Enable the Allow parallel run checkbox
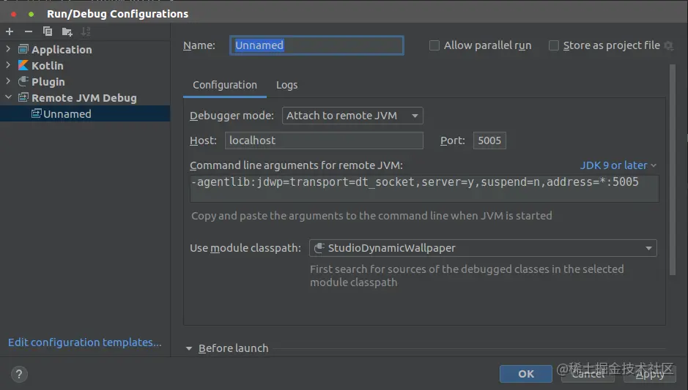 [x=434, y=45]
